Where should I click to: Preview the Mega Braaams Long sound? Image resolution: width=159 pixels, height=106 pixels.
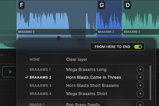click(x=140, y=69)
